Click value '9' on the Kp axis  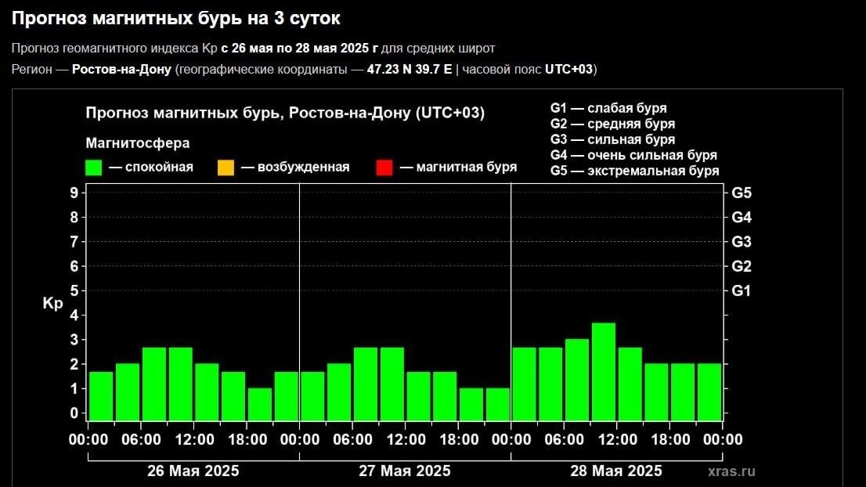tap(74, 193)
